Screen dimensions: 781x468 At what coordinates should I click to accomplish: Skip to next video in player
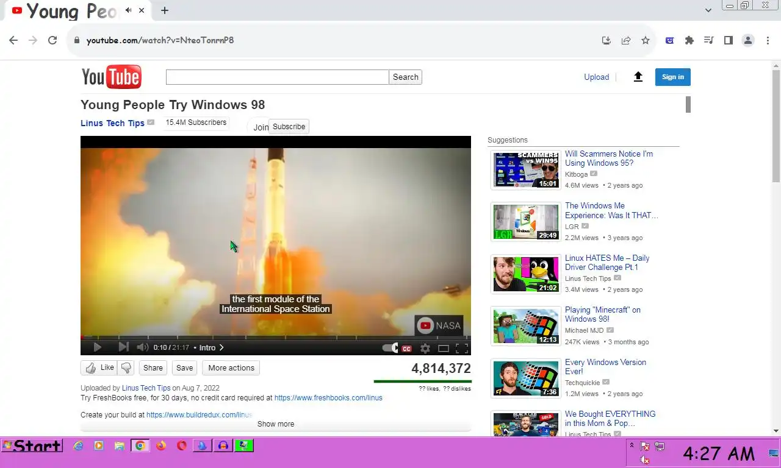pyautogui.click(x=123, y=347)
